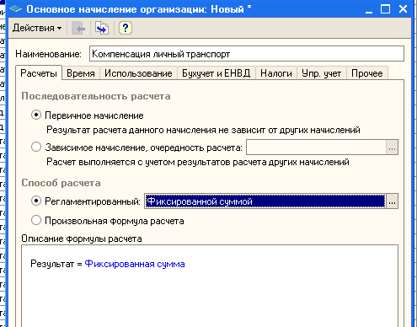Click the window icon in the title bar
Screen dimensions: 417x327
pos(15,9)
